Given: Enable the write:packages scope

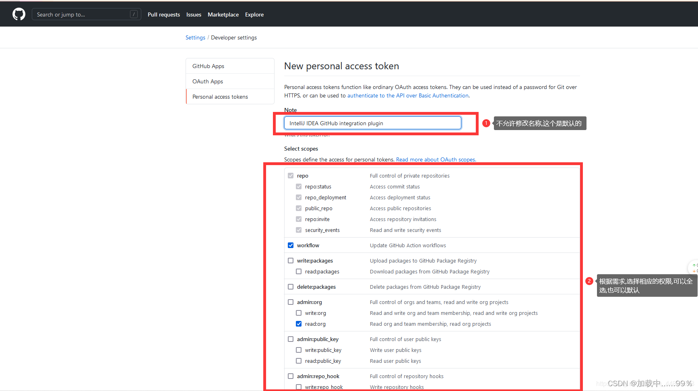Looking at the screenshot, I should coord(291,260).
